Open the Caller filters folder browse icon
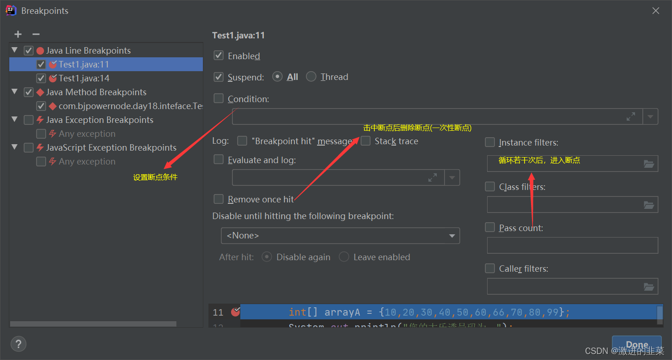672x360 pixels. [x=649, y=287]
